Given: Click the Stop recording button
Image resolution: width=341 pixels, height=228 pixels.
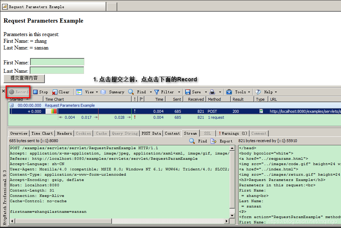Looking at the screenshot, I should click(x=41, y=92).
